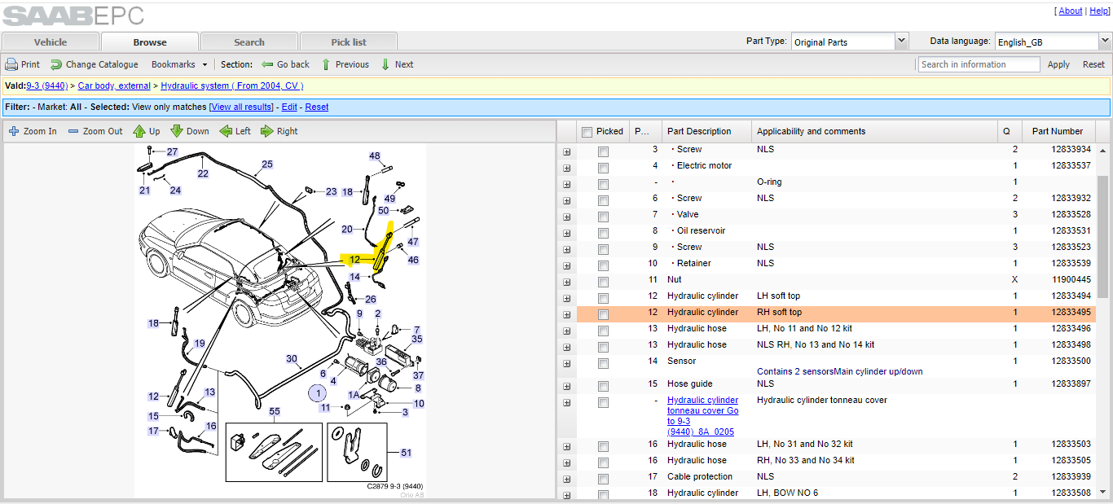The image size is (1113, 504).
Task: Expand the Sensor row details
Action: click(x=567, y=363)
